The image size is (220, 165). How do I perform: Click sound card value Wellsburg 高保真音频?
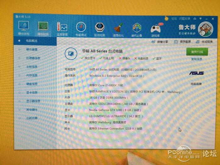click(107, 122)
